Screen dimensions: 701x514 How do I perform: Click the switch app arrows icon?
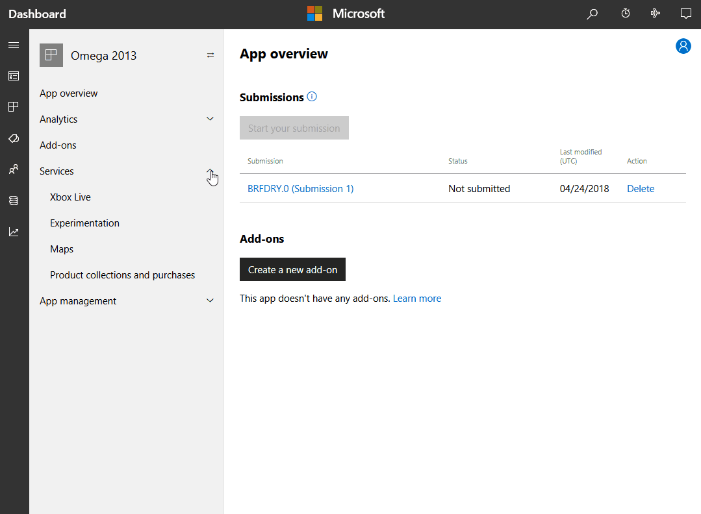(x=210, y=55)
